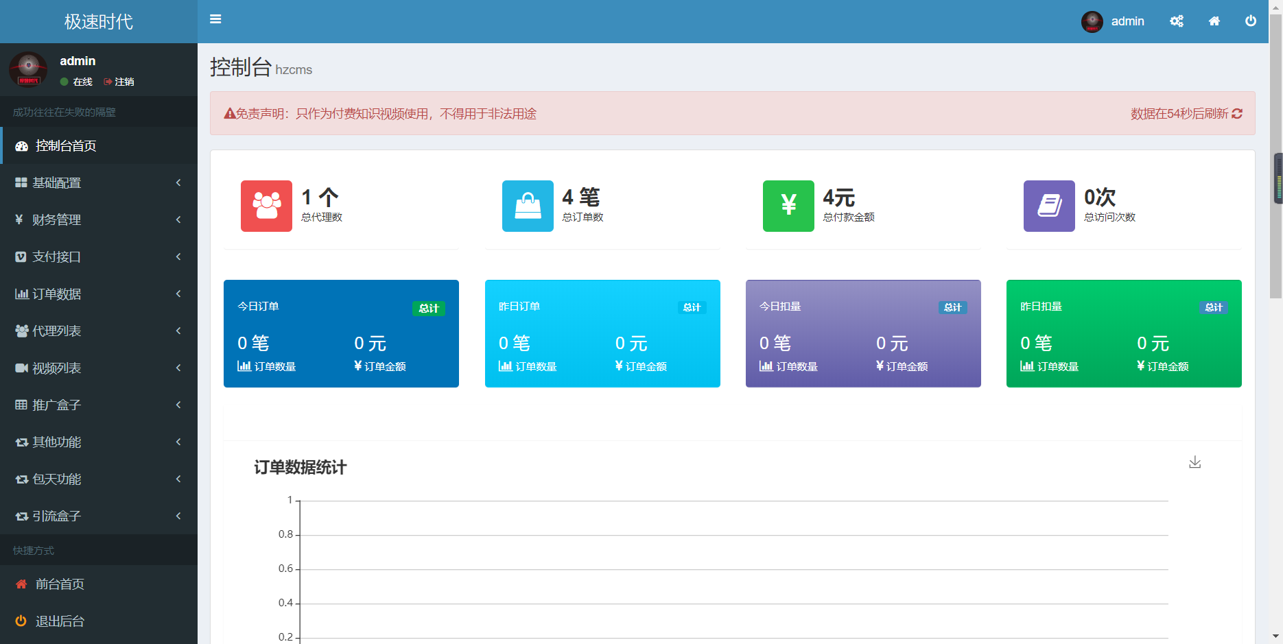
Task: Click the data refresh icon near countdown timer
Action: [x=1236, y=114]
